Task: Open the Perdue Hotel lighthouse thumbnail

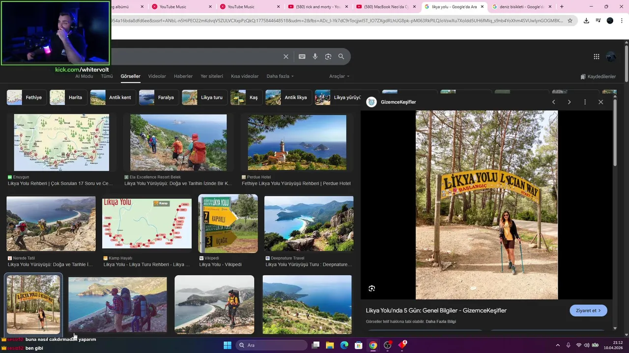Action: [x=297, y=142]
